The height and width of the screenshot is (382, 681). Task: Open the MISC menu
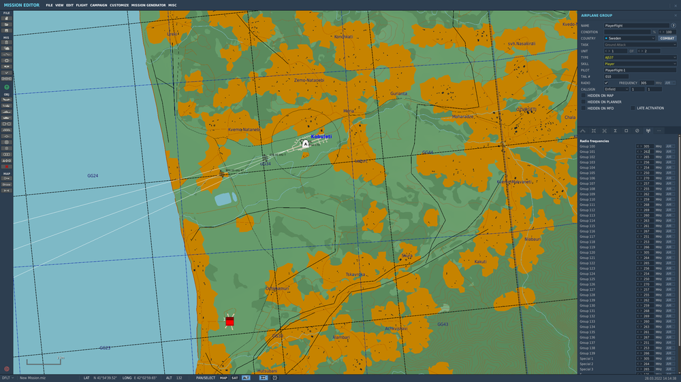[172, 5]
